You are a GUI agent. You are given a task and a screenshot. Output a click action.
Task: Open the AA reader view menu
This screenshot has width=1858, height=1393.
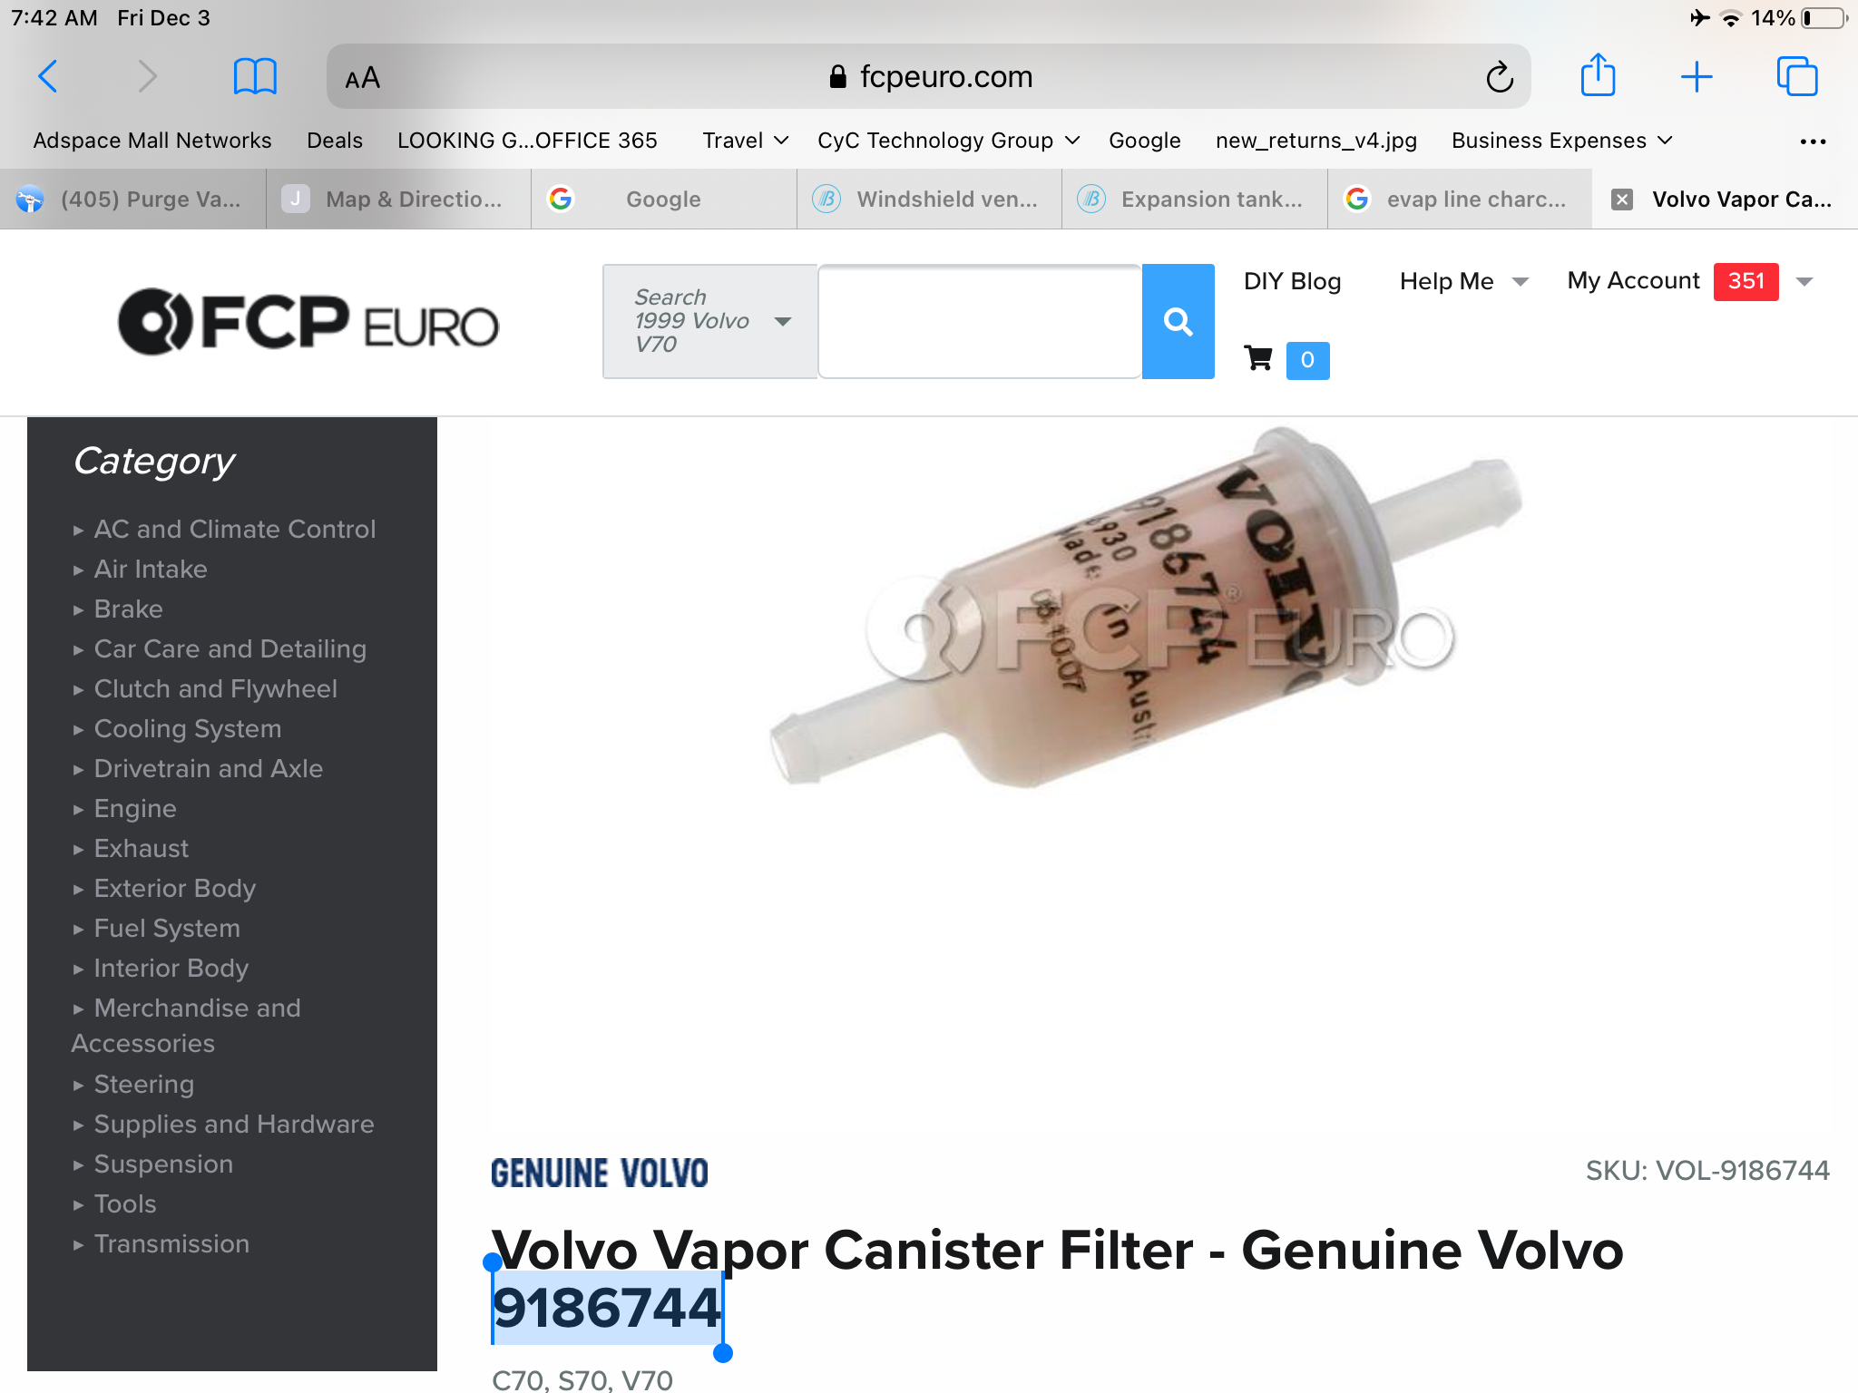coord(362,78)
